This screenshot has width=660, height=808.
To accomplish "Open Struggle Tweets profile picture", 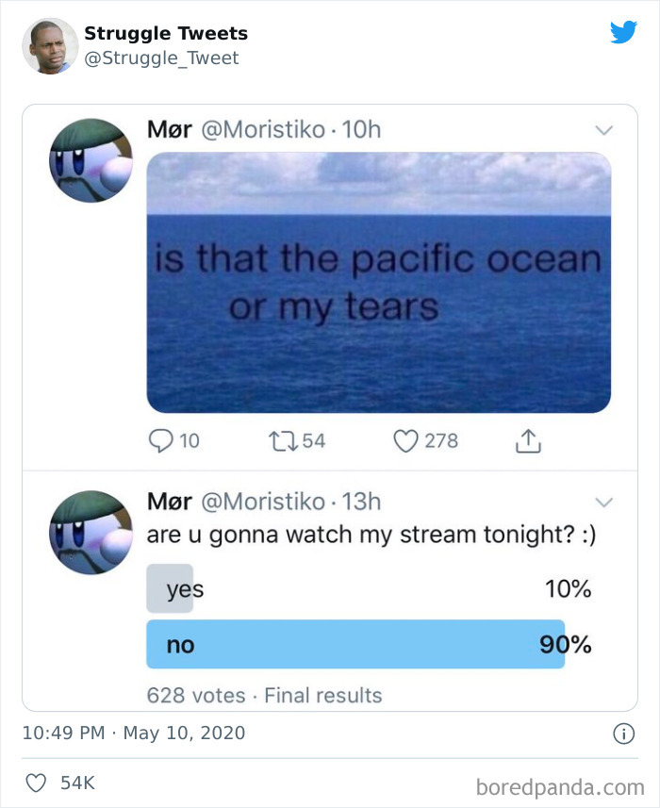I will pyautogui.click(x=49, y=43).
